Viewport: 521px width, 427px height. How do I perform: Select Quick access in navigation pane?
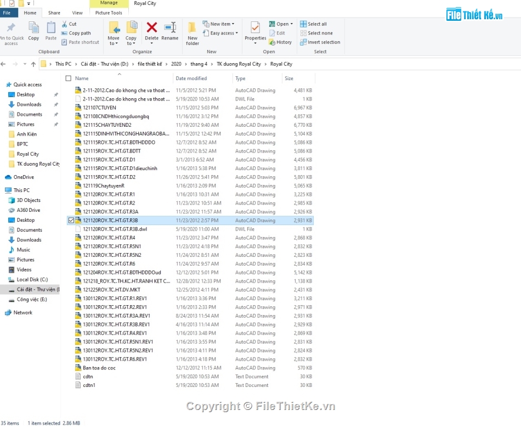point(27,85)
